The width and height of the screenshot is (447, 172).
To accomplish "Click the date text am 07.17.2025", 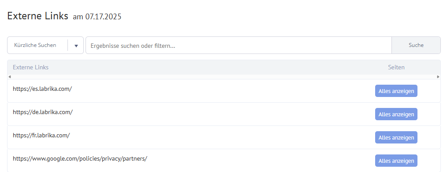I will [x=97, y=17].
